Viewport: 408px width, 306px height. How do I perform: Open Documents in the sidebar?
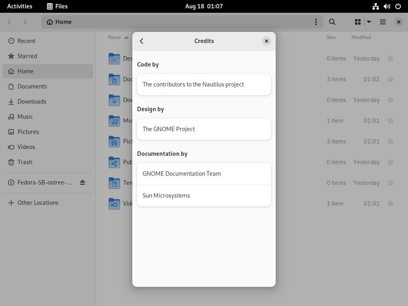click(x=48, y=86)
